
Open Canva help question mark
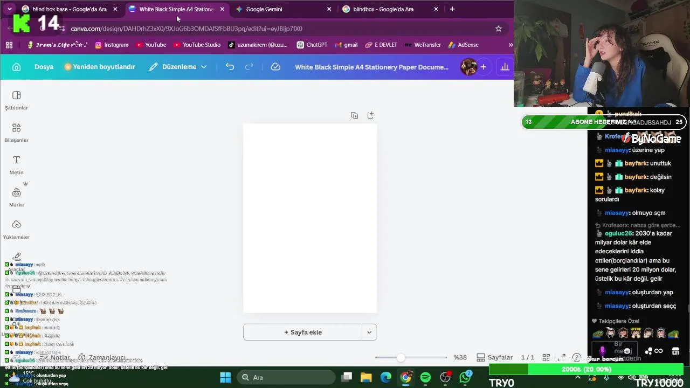577,357
